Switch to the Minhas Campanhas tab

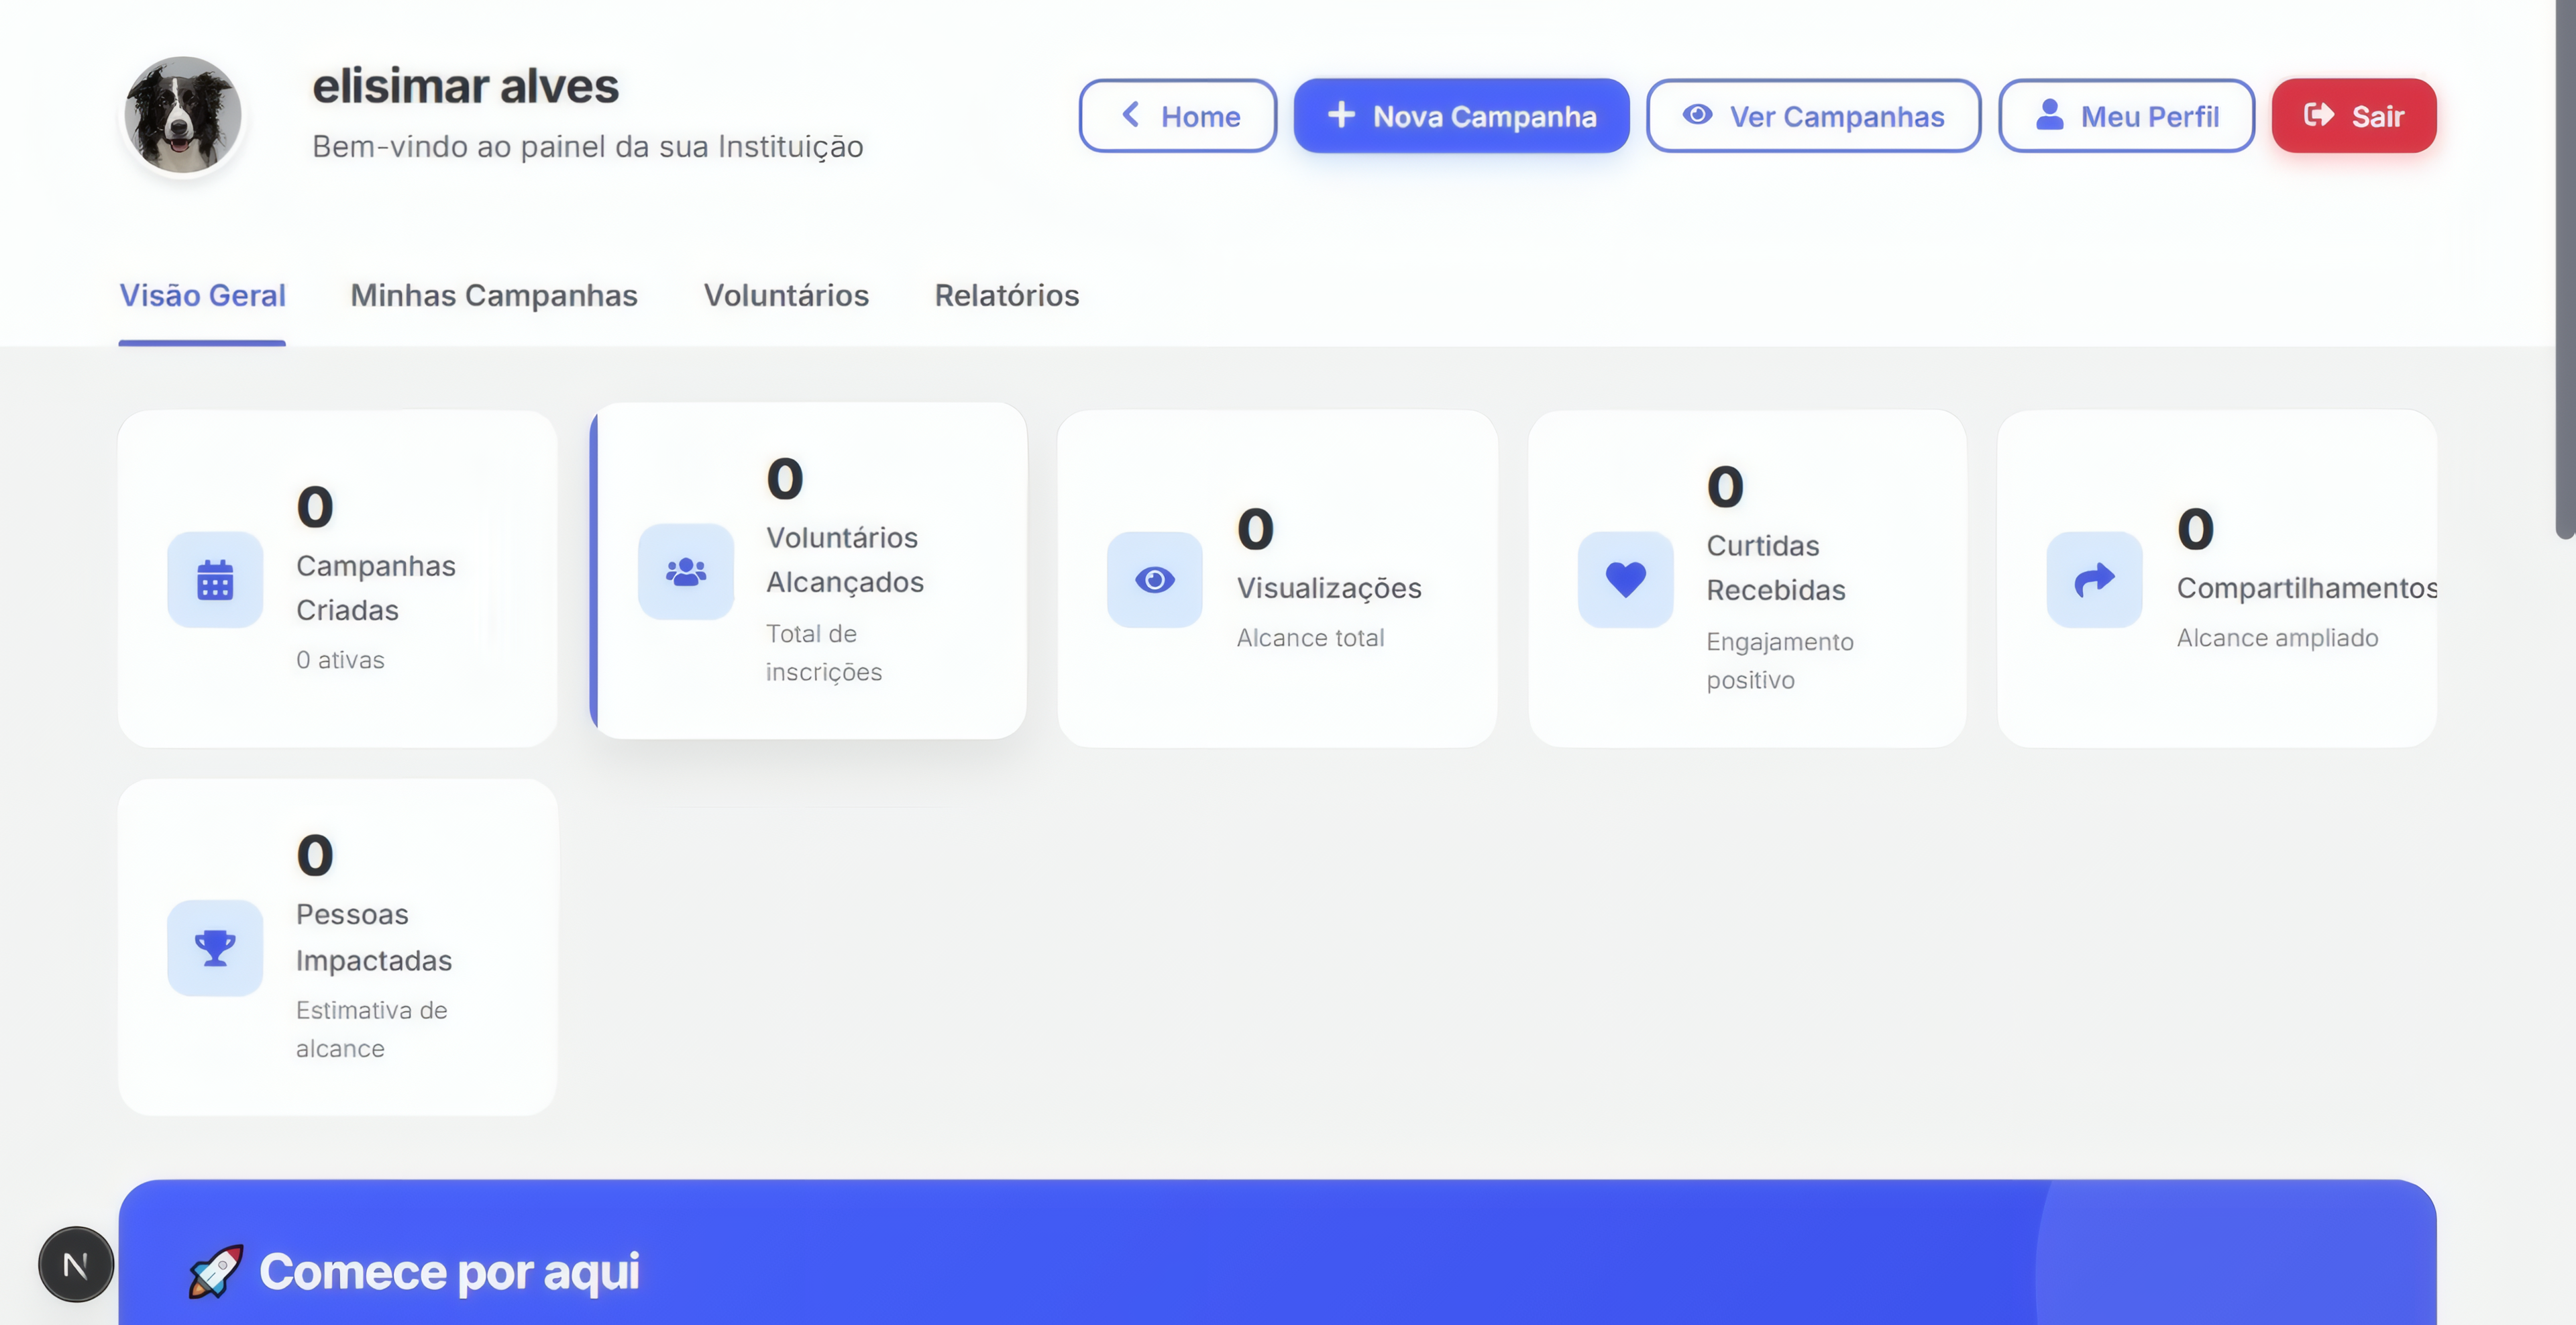(494, 295)
